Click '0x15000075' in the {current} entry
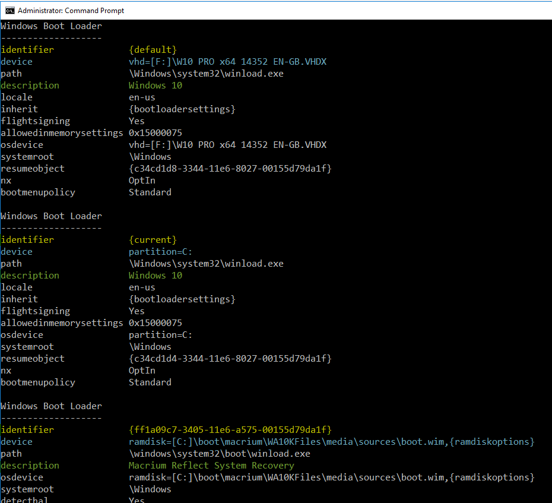Viewport: 552px width, 503px height. (156, 323)
